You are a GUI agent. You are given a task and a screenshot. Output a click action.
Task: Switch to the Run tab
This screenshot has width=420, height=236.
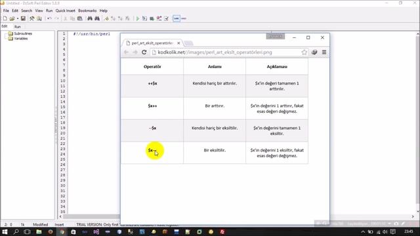pyautogui.click(x=18, y=26)
